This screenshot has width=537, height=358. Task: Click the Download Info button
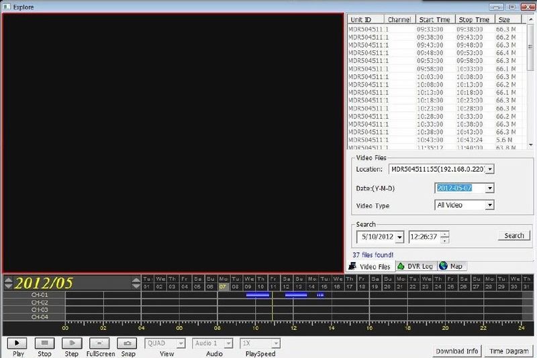456,351
